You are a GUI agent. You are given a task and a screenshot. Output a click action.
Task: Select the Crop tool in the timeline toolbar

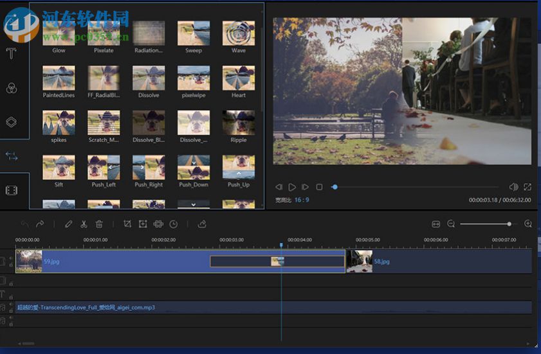coord(127,224)
